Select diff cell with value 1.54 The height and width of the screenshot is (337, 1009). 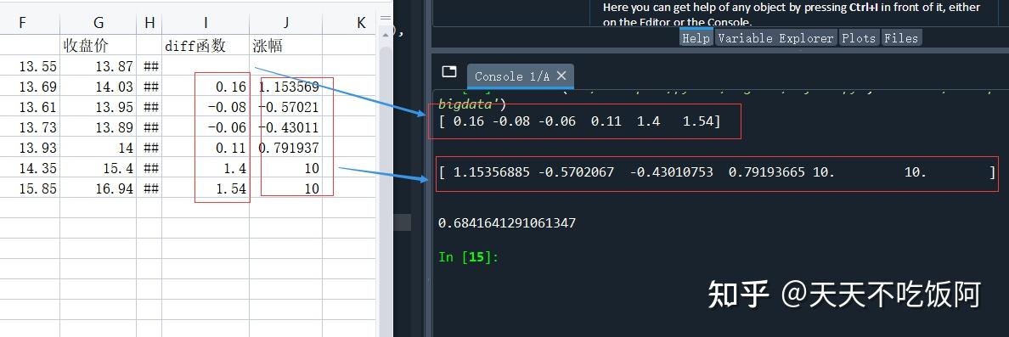(x=206, y=189)
